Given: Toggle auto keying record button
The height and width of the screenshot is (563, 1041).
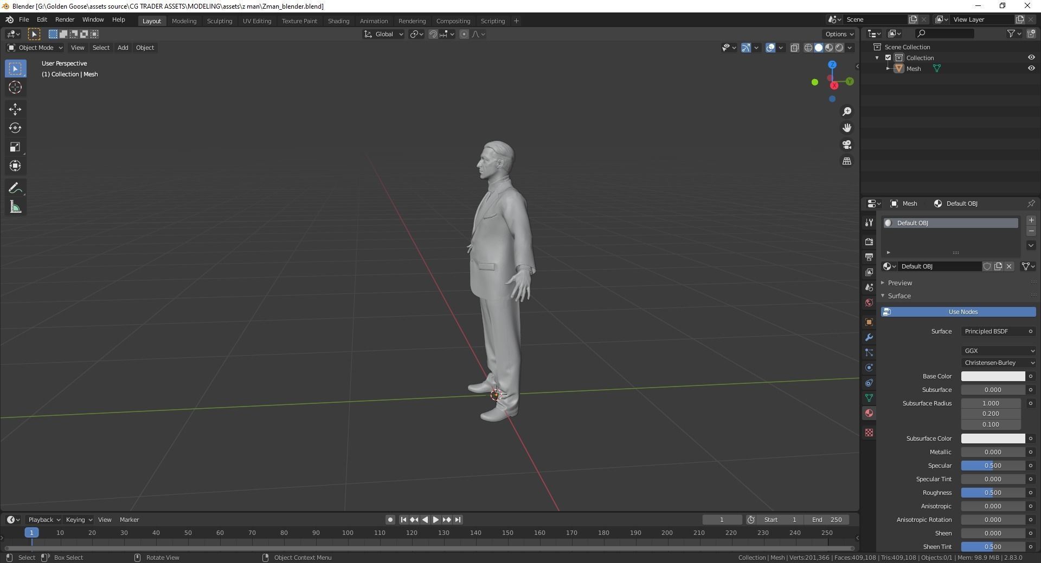Looking at the screenshot, I should pyautogui.click(x=390, y=520).
